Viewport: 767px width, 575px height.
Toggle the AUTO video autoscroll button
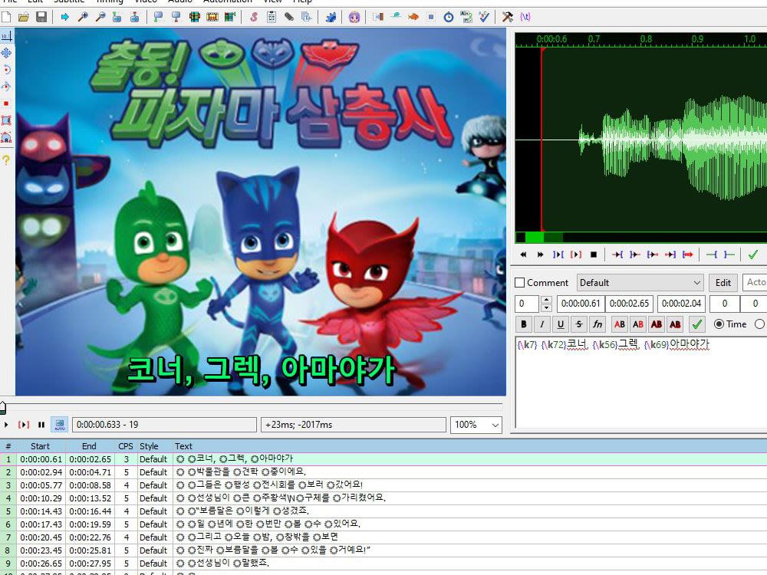60,425
